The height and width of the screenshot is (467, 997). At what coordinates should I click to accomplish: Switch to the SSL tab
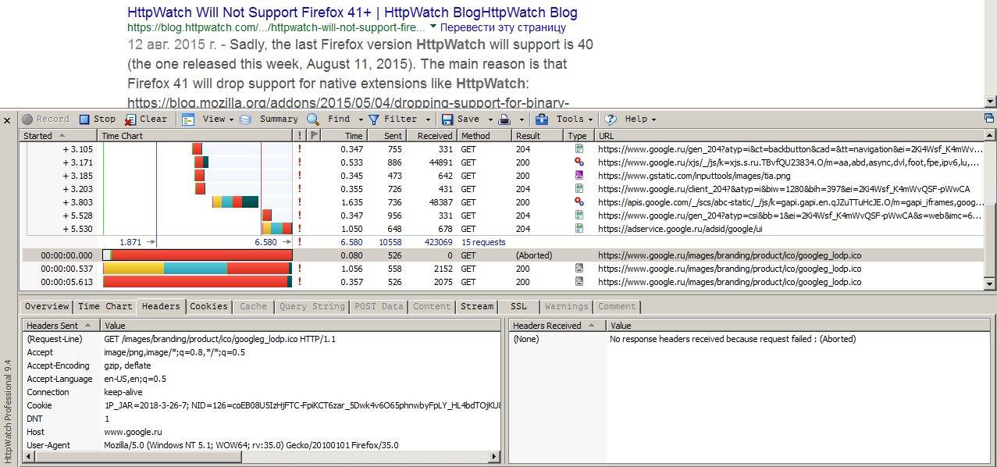(x=518, y=307)
